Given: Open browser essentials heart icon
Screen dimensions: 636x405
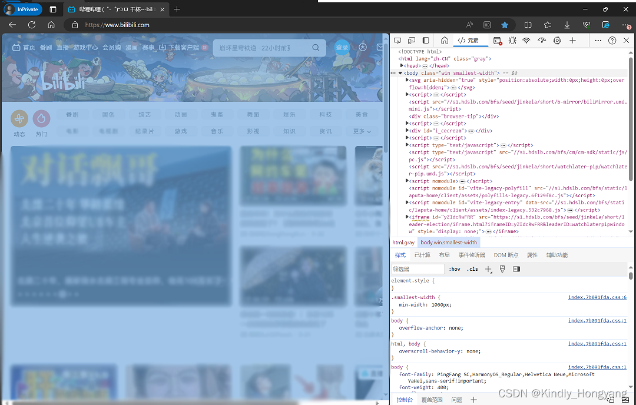Looking at the screenshot, I should coord(587,25).
